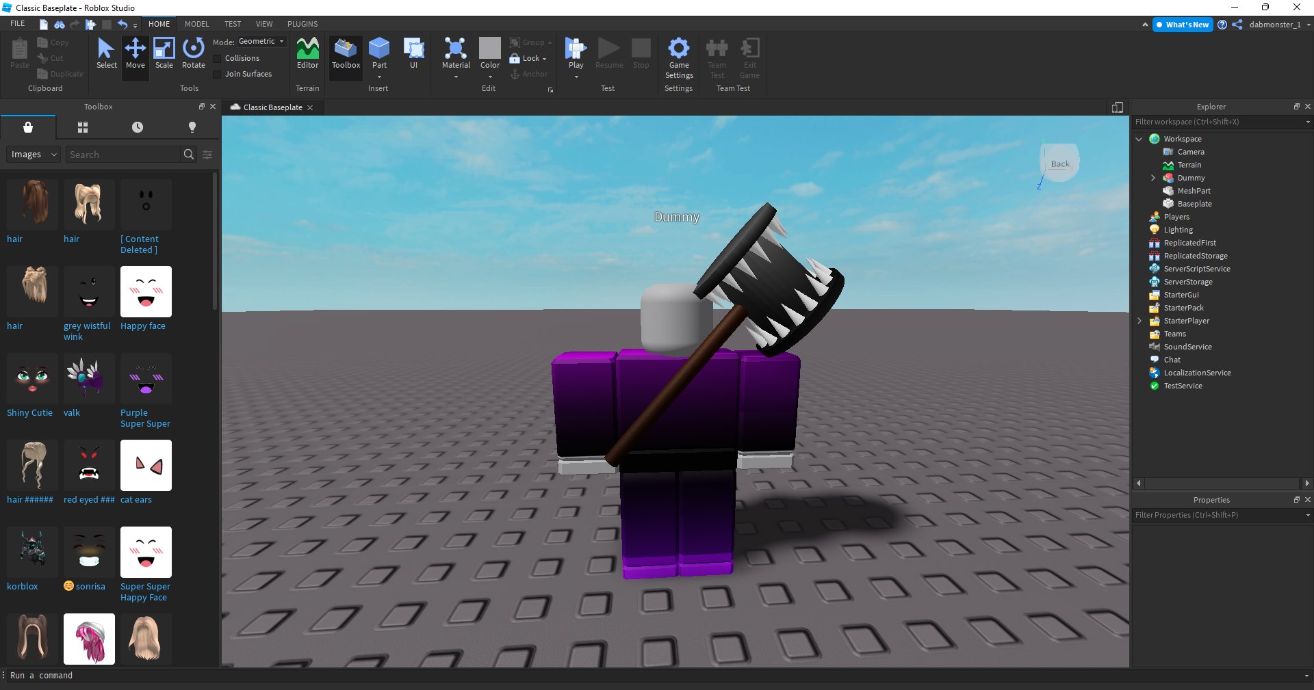Open Toolbox Creations lightbulb tab
This screenshot has width=1314, height=690.
(x=192, y=127)
